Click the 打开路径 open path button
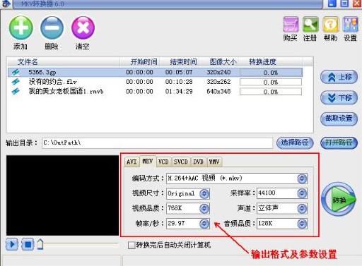The width and height of the screenshot is (362, 266). point(339,143)
